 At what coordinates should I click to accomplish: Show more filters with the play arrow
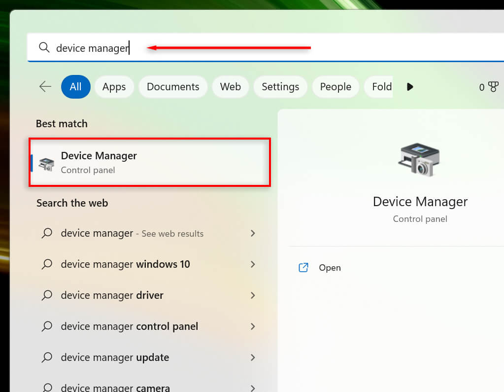tap(410, 87)
